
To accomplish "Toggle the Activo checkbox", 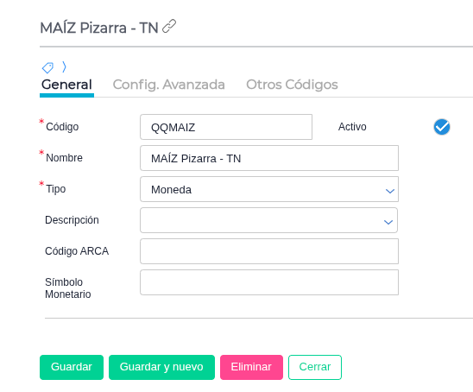I will click(442, 127).
